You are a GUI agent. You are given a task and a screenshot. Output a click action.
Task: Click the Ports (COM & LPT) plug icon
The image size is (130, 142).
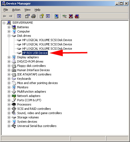click(x=14, y=100)
